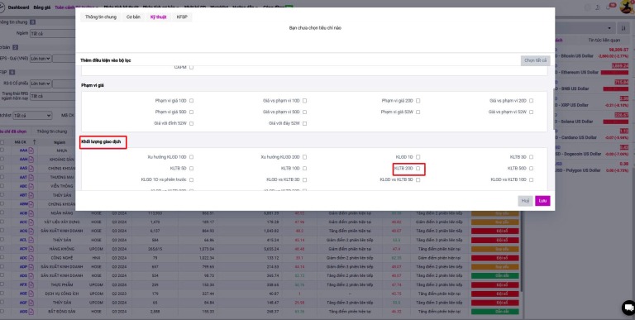
Task: Tick the KLGD 1D checkbox
Action: pos(418,157)
